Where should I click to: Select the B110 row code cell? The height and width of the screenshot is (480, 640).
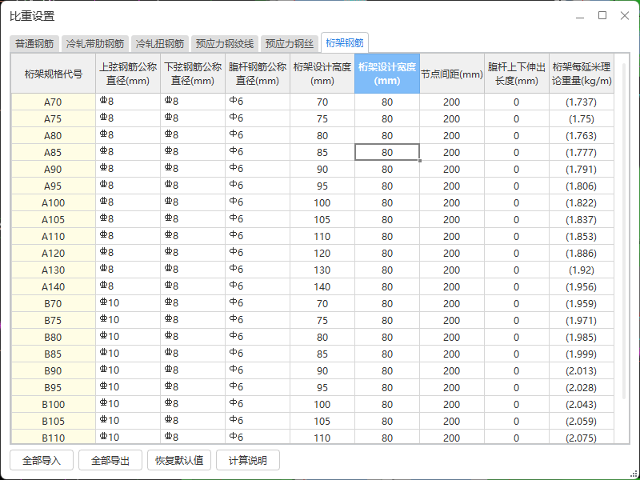(54, 437)
